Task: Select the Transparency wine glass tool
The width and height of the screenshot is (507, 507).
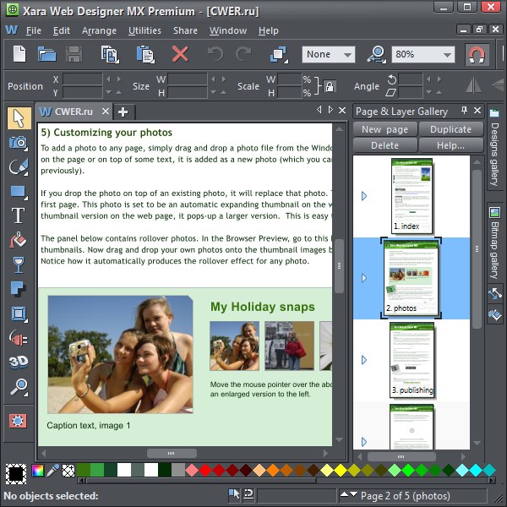Action: tap(19, 264)
